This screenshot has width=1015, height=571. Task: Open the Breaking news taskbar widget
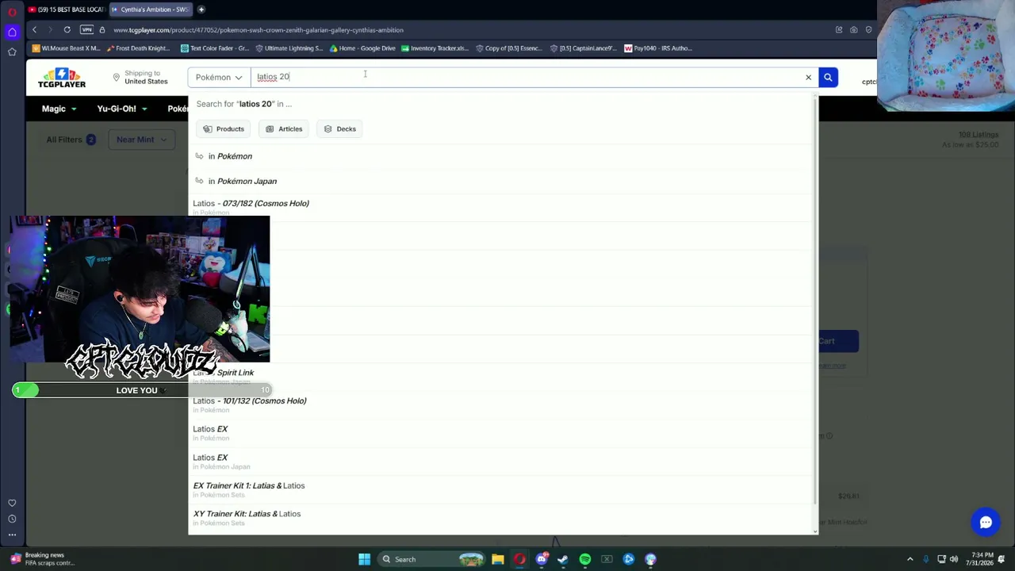tap(42, 559)
